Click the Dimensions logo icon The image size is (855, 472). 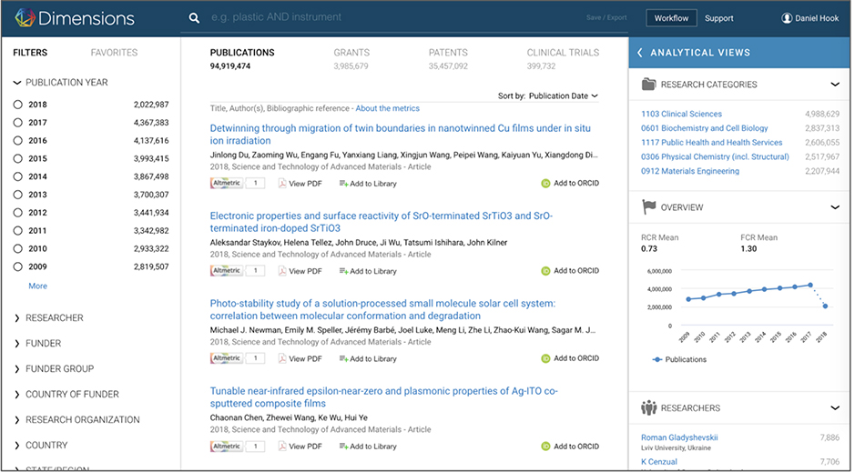[23, 18]
